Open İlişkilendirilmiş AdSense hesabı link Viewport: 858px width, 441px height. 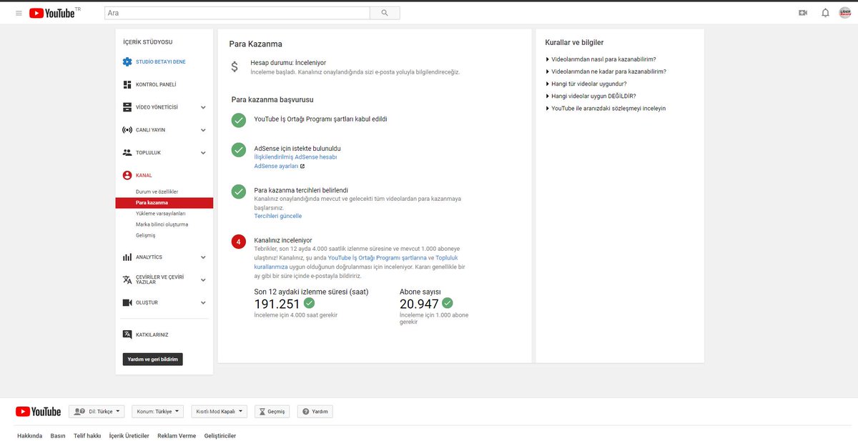tap(295, 157)
